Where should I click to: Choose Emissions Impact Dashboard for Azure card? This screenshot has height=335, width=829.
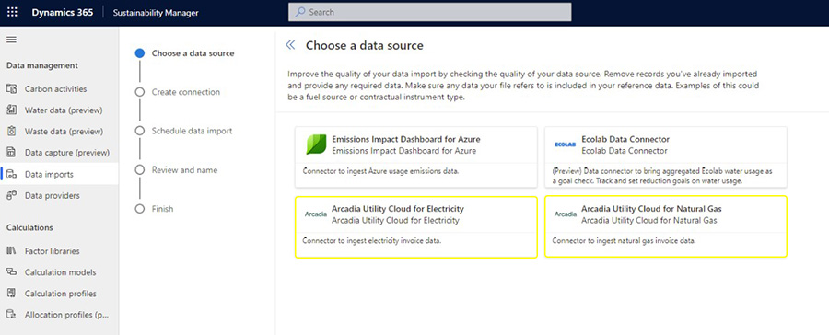(x=416, y=156)
